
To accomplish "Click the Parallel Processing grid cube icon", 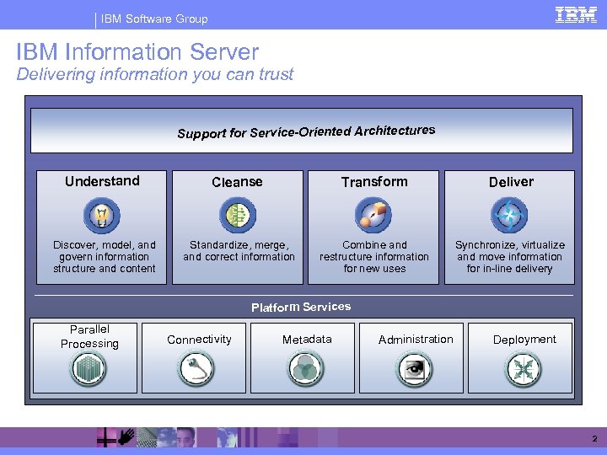I will [x=89, y=369].
